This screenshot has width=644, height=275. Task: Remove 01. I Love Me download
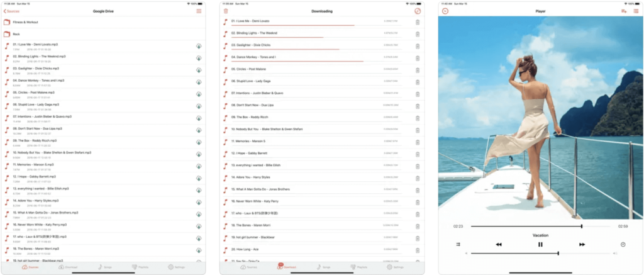click(x=418, y=22)
